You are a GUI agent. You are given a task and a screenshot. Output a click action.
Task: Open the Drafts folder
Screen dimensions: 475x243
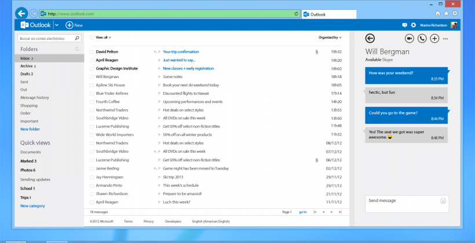click(27, 74)
